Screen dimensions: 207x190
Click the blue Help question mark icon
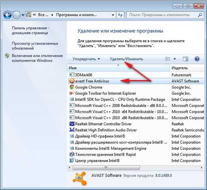pyautogui.click(x=197, y=59)
